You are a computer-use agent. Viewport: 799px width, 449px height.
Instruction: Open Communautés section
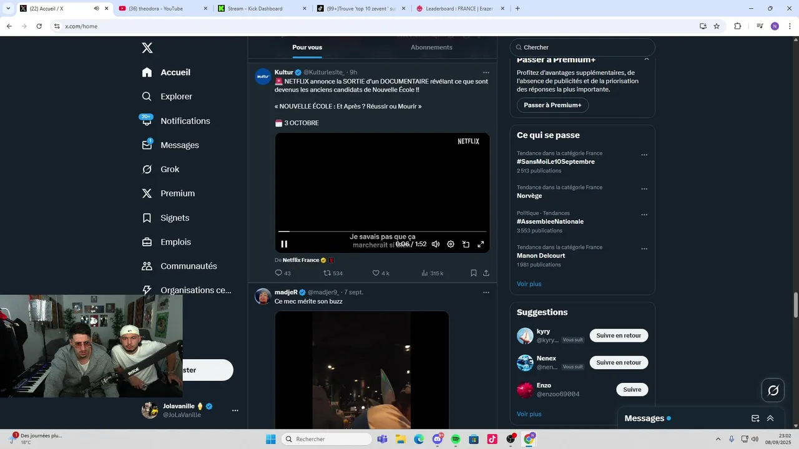[x=179, y=266]
